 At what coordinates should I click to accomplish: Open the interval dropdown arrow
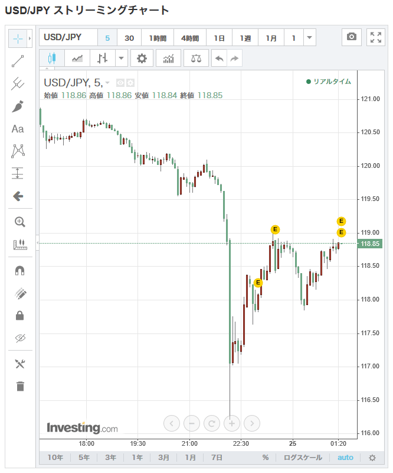tap(310, 38)
